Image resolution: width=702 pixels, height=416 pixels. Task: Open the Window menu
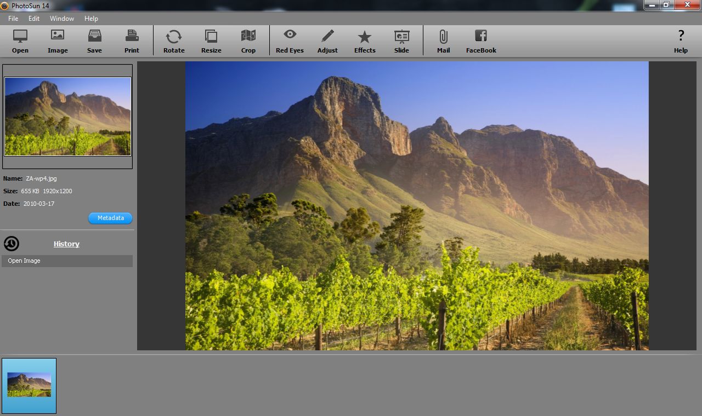[x=61, y=18]
